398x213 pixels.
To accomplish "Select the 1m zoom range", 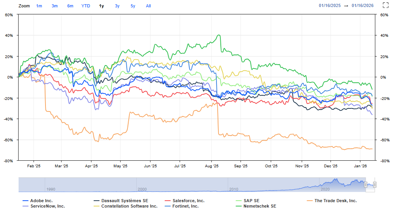I will click(39, 6).
